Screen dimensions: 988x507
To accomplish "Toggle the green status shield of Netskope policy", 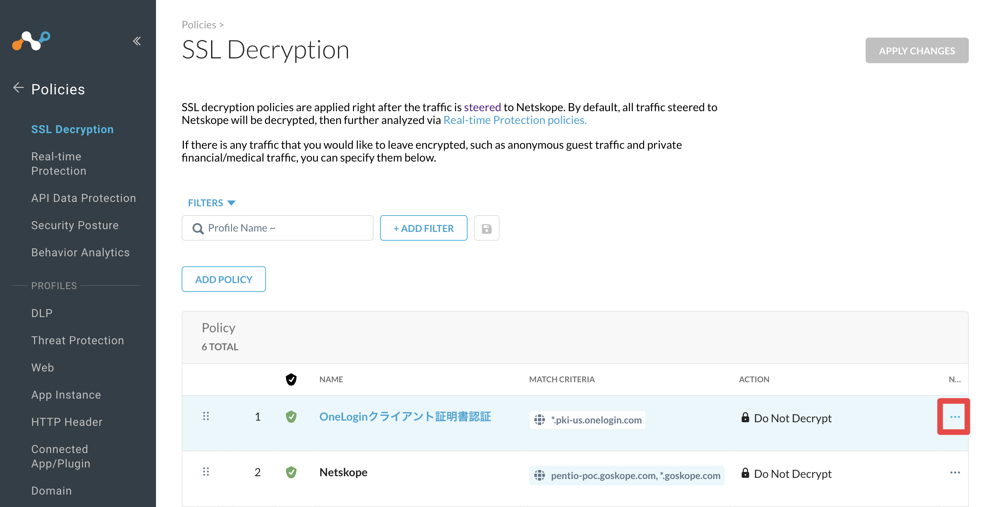I will point(291,472).
